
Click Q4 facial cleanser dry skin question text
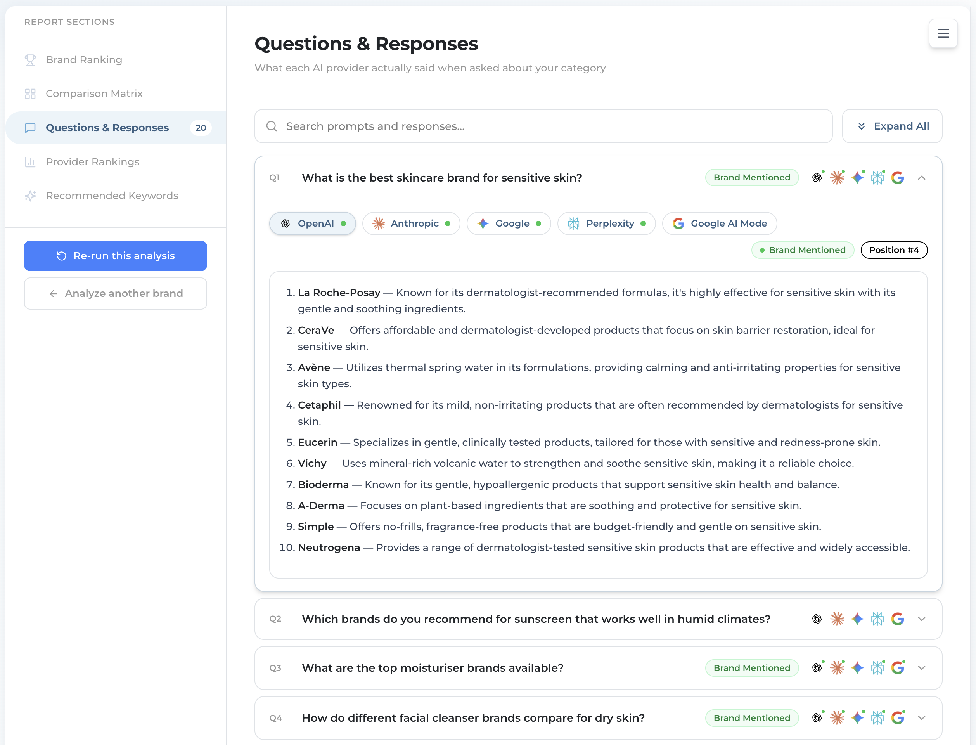coord(473,718)
